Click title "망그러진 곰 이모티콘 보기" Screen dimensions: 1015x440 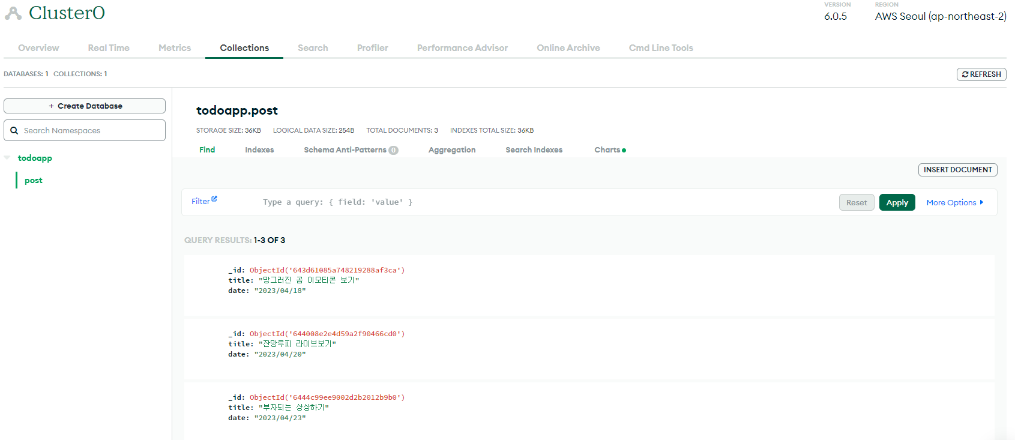pos(309,280)
